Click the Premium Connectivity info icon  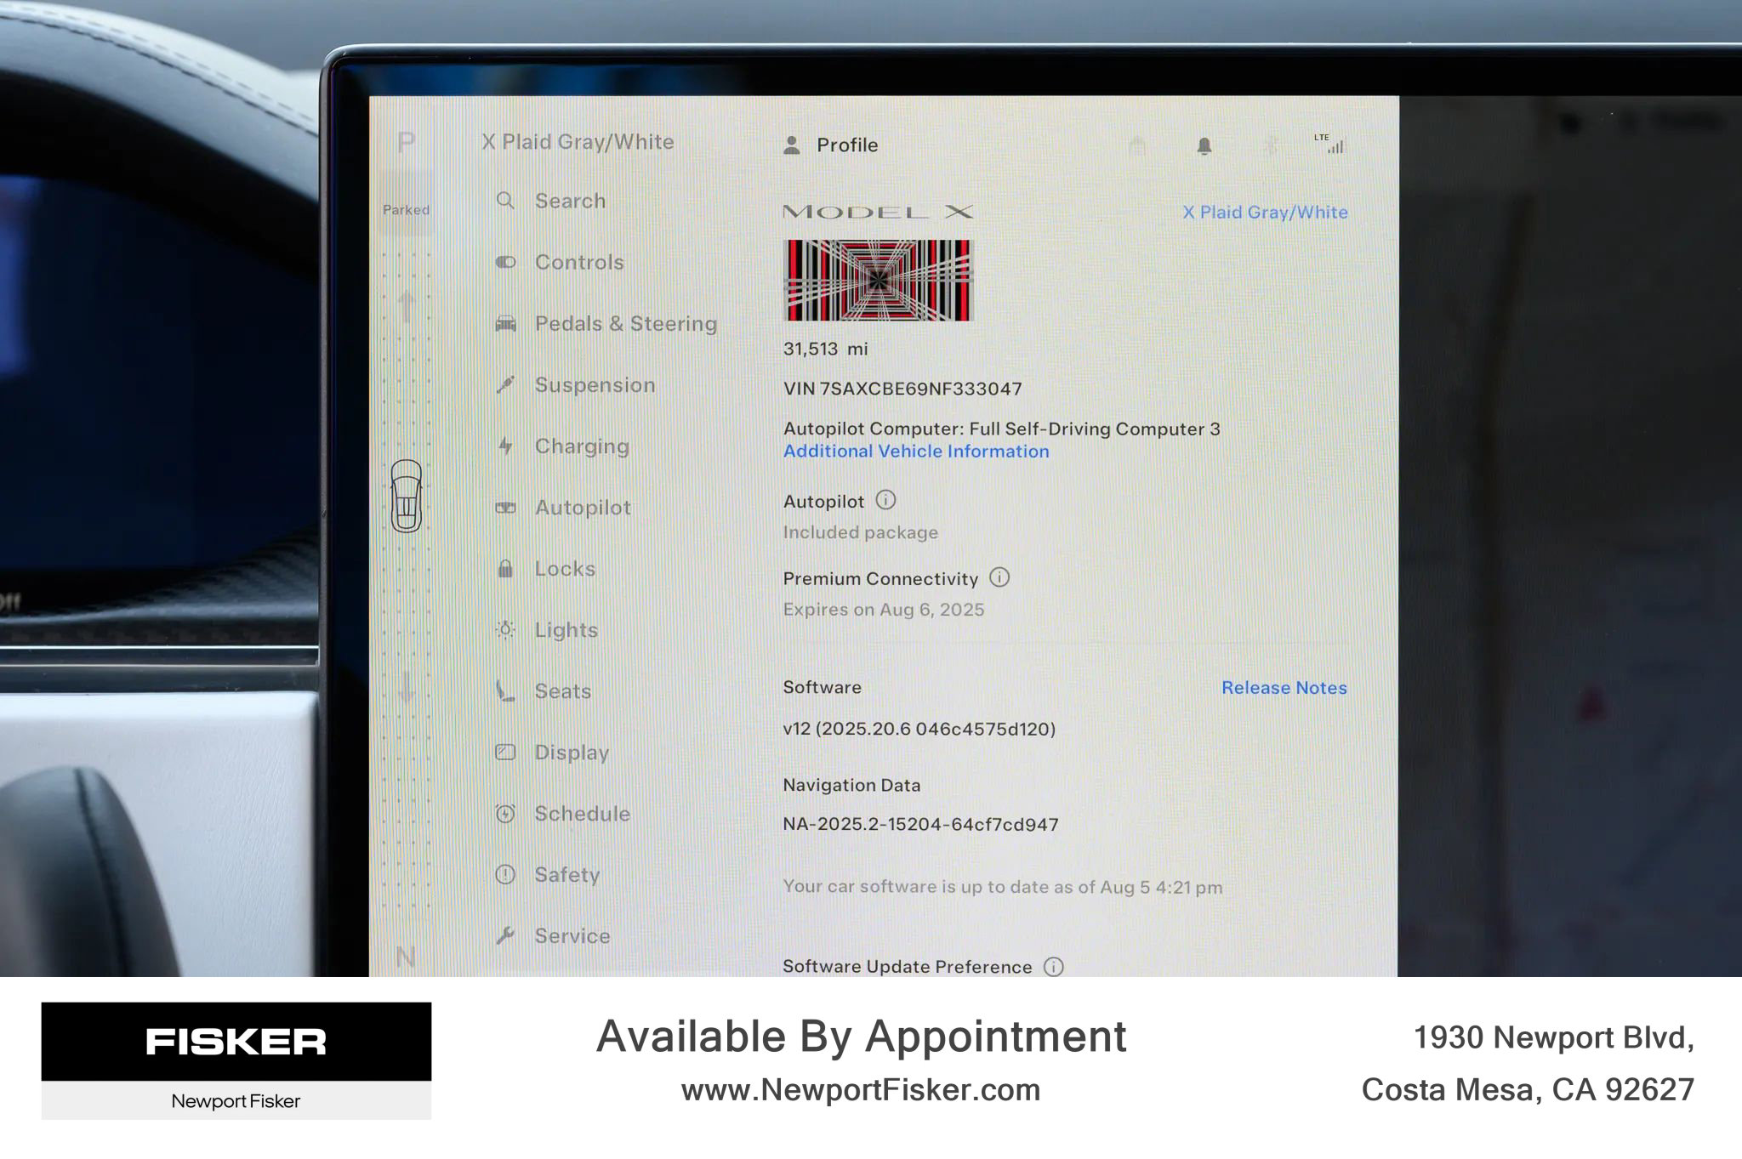pyautogui.click(x=999, y=578)
